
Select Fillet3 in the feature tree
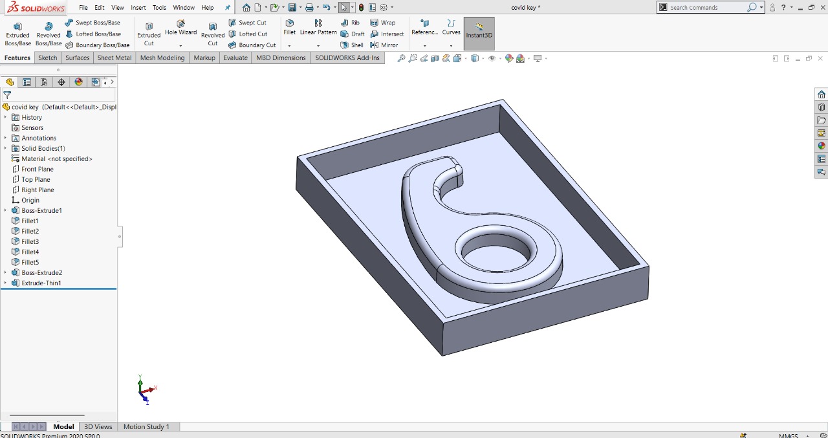(26, 241)
